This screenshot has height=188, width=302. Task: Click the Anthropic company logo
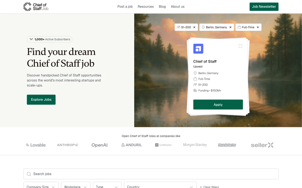(x=68, y=145)
